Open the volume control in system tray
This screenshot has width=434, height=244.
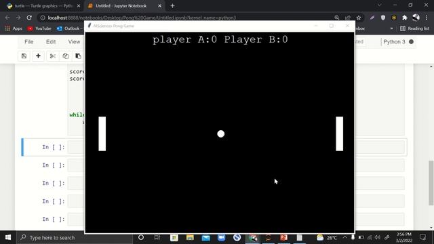pos(378,237)
